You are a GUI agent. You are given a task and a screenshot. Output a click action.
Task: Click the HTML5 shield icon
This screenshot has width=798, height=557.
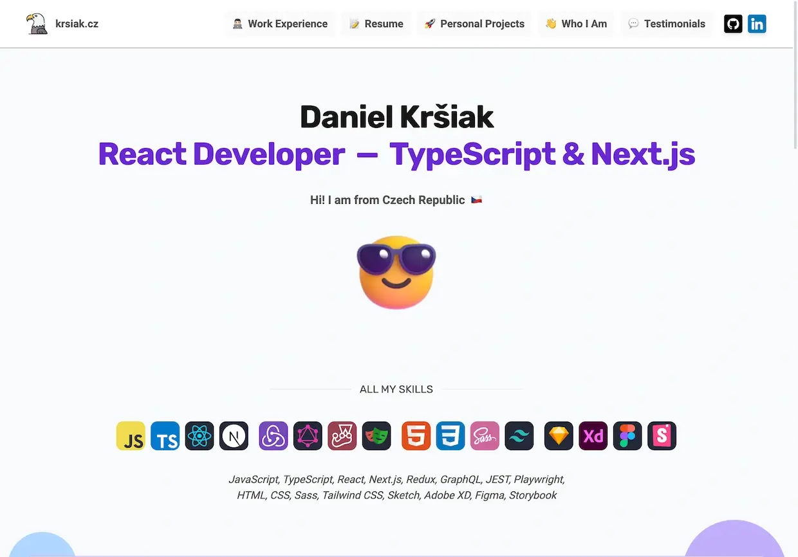coord(416,436)
